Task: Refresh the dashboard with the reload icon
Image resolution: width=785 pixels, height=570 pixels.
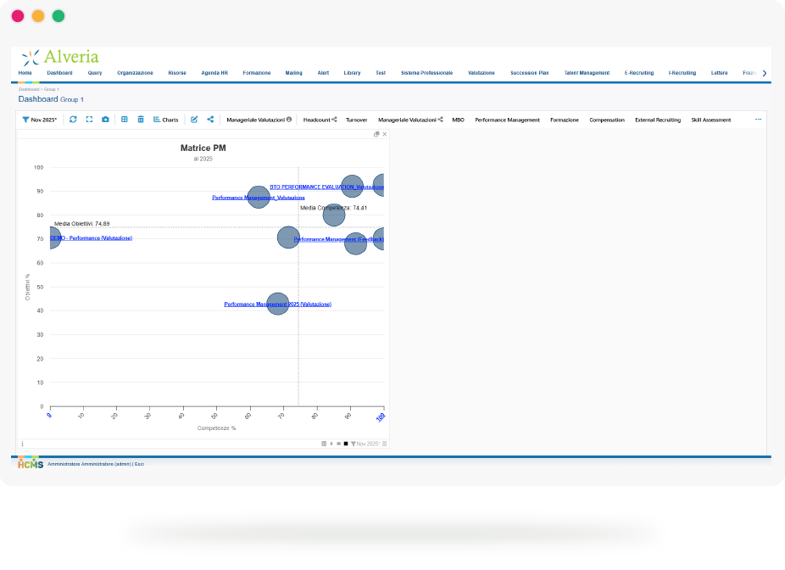Action: tap(73, 120)
